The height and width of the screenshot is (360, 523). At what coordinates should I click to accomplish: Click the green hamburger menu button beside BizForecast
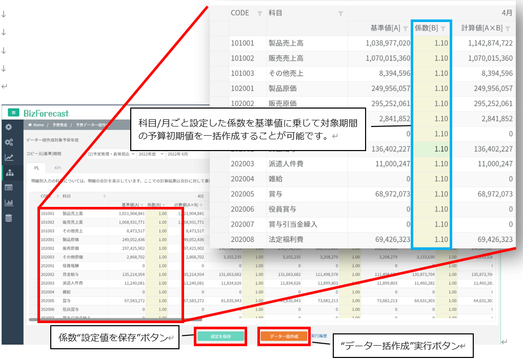click(13, 113)
